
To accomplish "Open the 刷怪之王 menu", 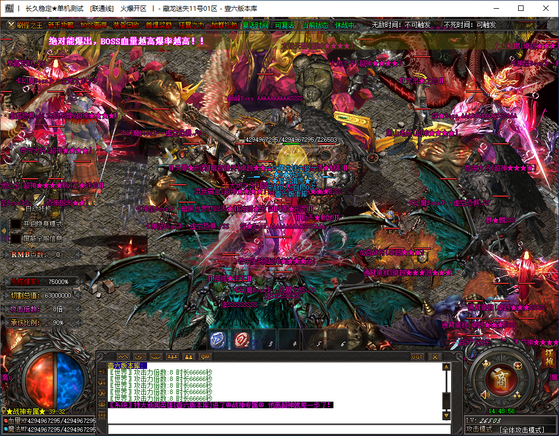I will [29, 25].
